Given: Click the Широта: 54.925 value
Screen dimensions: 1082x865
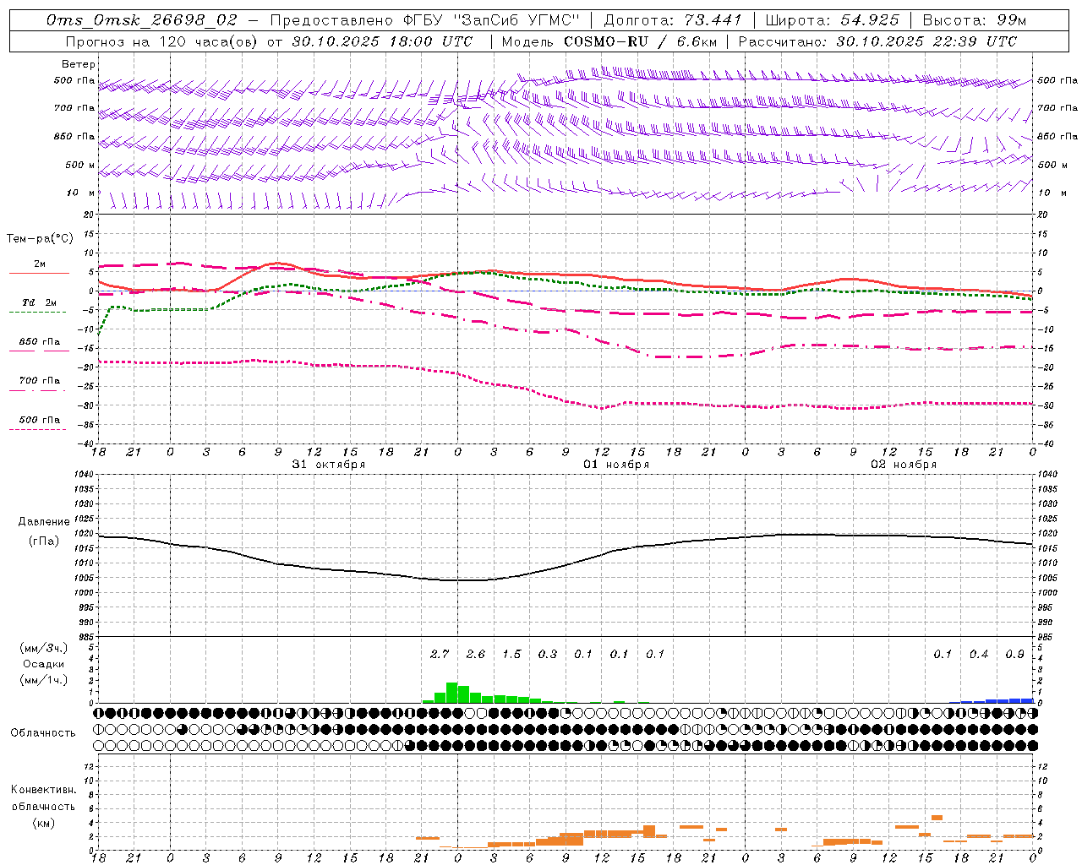Looking at the screenshot, I should 832,20.
